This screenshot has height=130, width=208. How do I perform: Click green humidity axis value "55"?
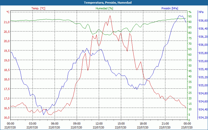(x=190, y=60)
